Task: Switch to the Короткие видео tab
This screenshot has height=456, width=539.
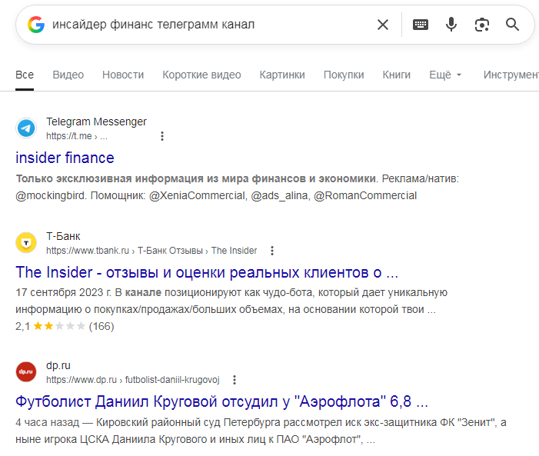Action: (x=201, y=75)
